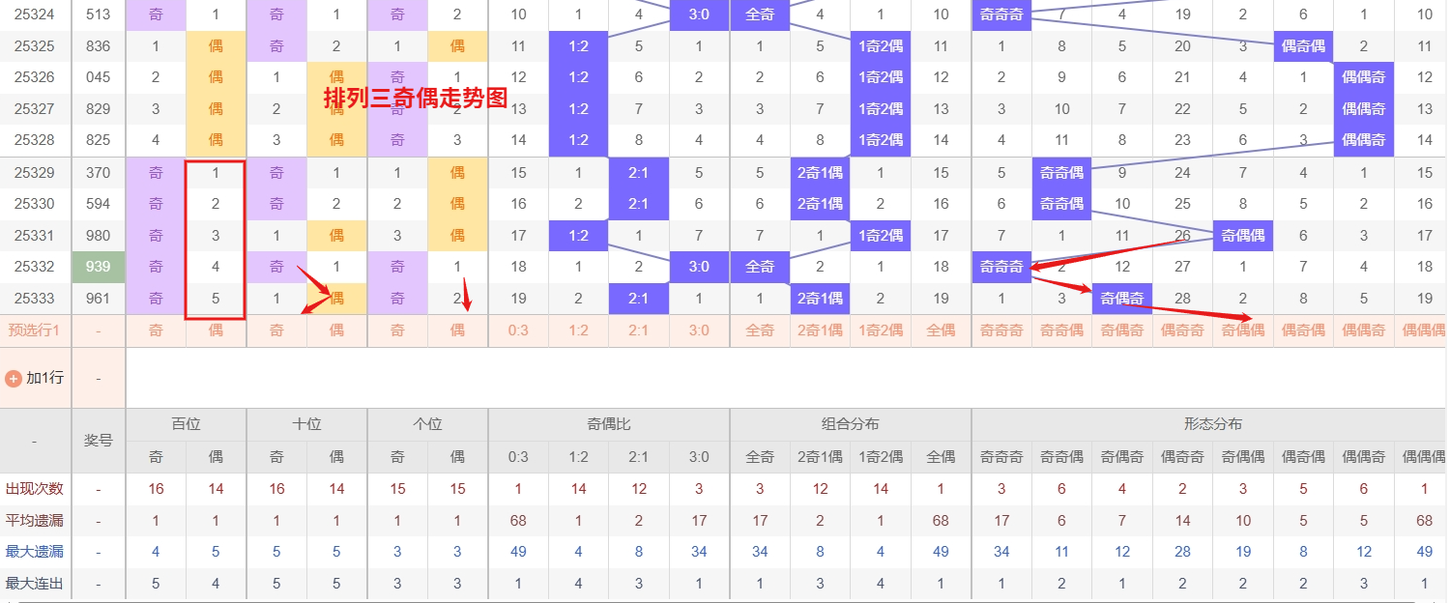This screenshot has height=603, width=1450.
Task: Click highlighted 全奇 cell in row 25332
Action: 760,267
